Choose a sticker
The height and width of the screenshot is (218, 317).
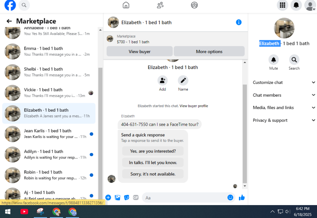tap(127, 198)
